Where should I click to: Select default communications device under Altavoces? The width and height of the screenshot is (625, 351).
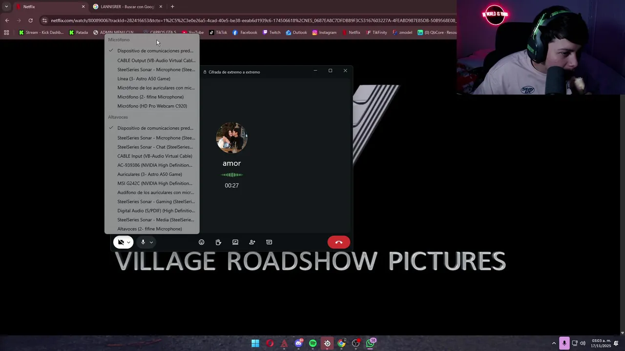(x=152, y=128)
